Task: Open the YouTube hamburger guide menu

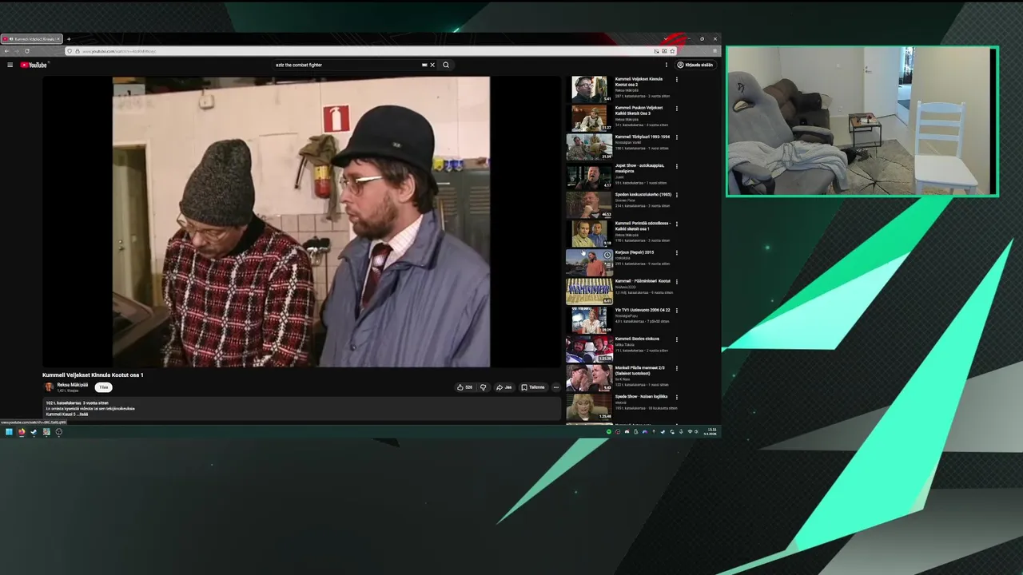Action: (10, 65)
